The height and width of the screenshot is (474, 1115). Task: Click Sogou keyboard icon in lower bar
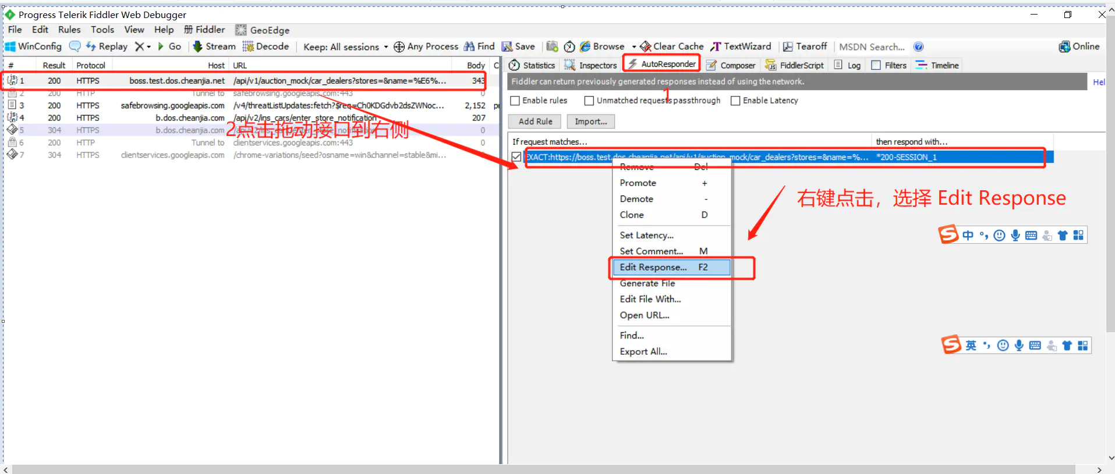point(1035,345)
